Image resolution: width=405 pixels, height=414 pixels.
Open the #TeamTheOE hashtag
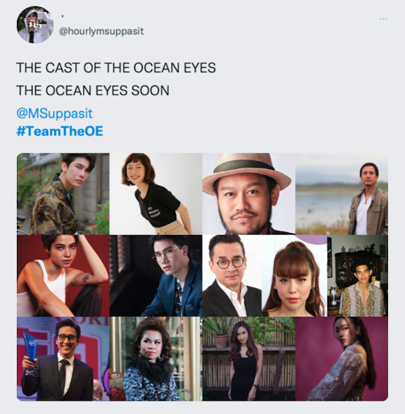(60, 131)
